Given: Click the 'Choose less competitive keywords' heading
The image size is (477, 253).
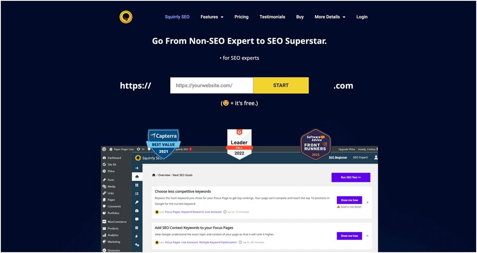Looking at the screenshot, I should point(183,191).
